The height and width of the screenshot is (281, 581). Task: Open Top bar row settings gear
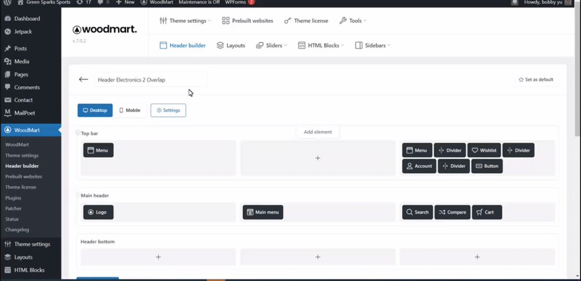tap(78, 132)
